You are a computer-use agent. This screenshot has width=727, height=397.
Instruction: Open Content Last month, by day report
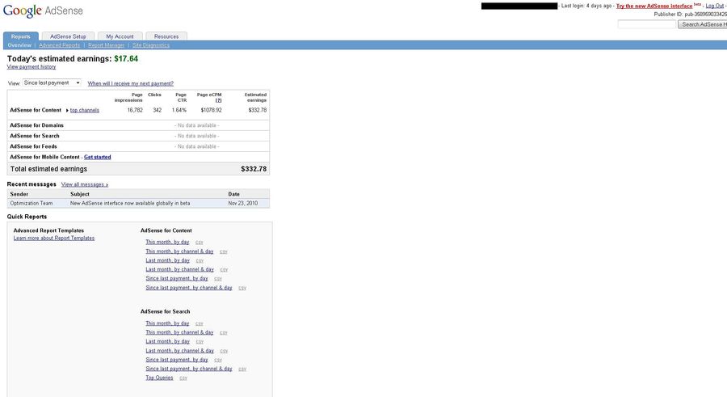coord(167,260)
